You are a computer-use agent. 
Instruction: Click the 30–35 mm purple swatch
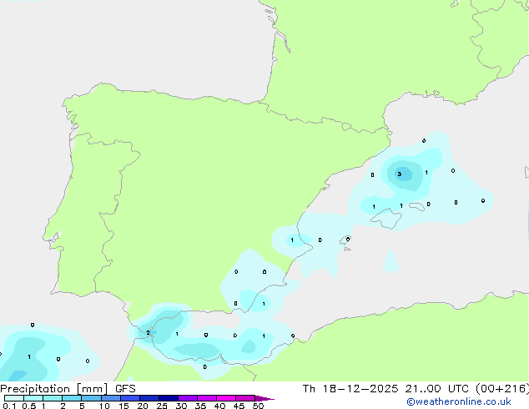click(x=188, y=398)
